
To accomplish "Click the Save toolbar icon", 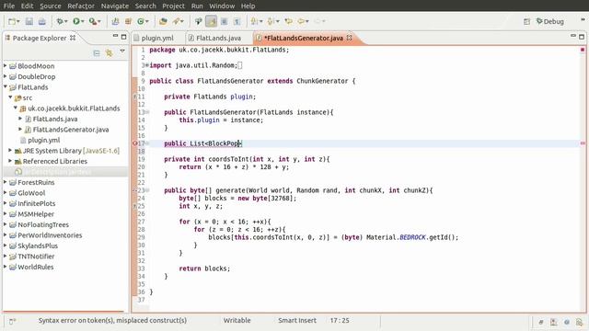I will [x=29, y=21].
